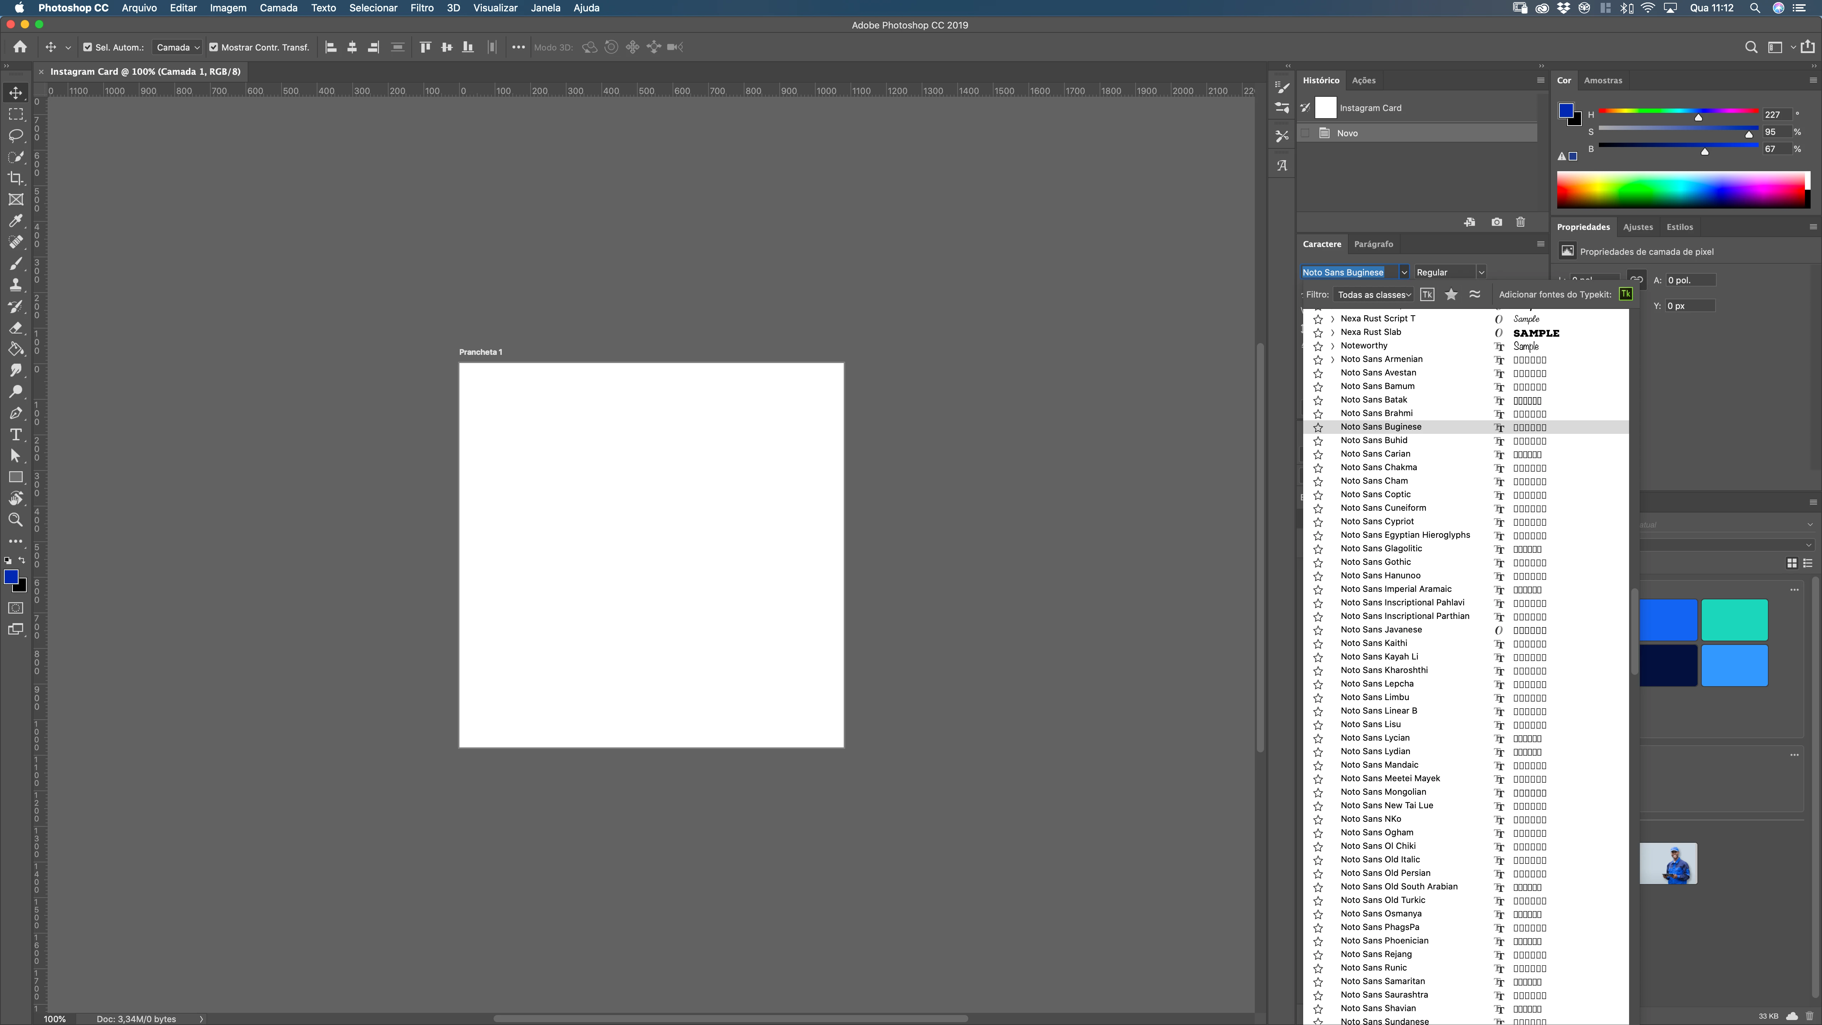1822x1025 pixels.
Task: Open the Camada auto-select dropdown
Action: tap(178, 47)
